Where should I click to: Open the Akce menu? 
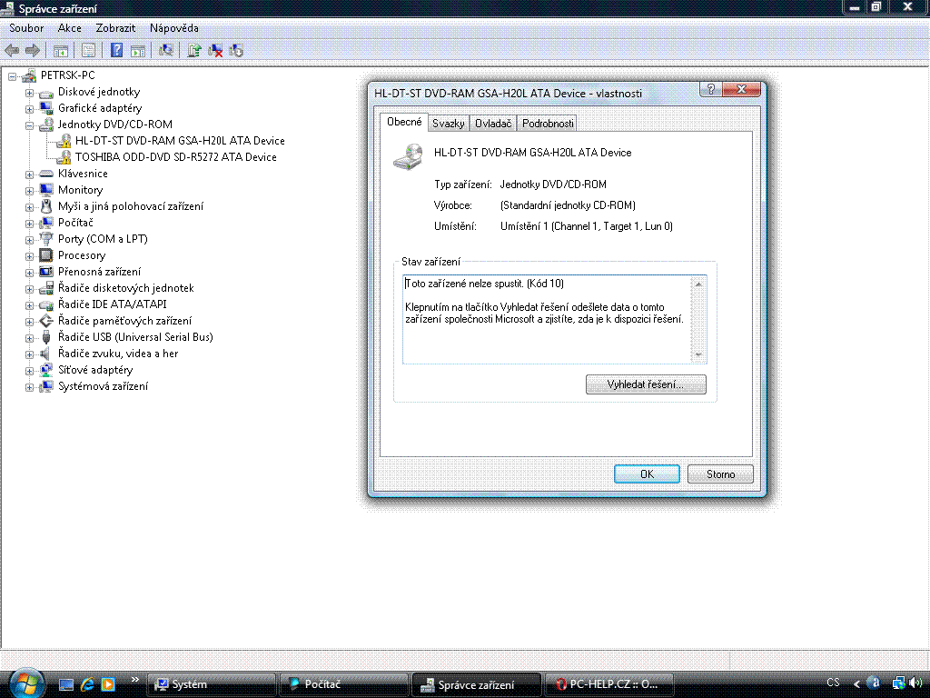click(x=69, y=28)
